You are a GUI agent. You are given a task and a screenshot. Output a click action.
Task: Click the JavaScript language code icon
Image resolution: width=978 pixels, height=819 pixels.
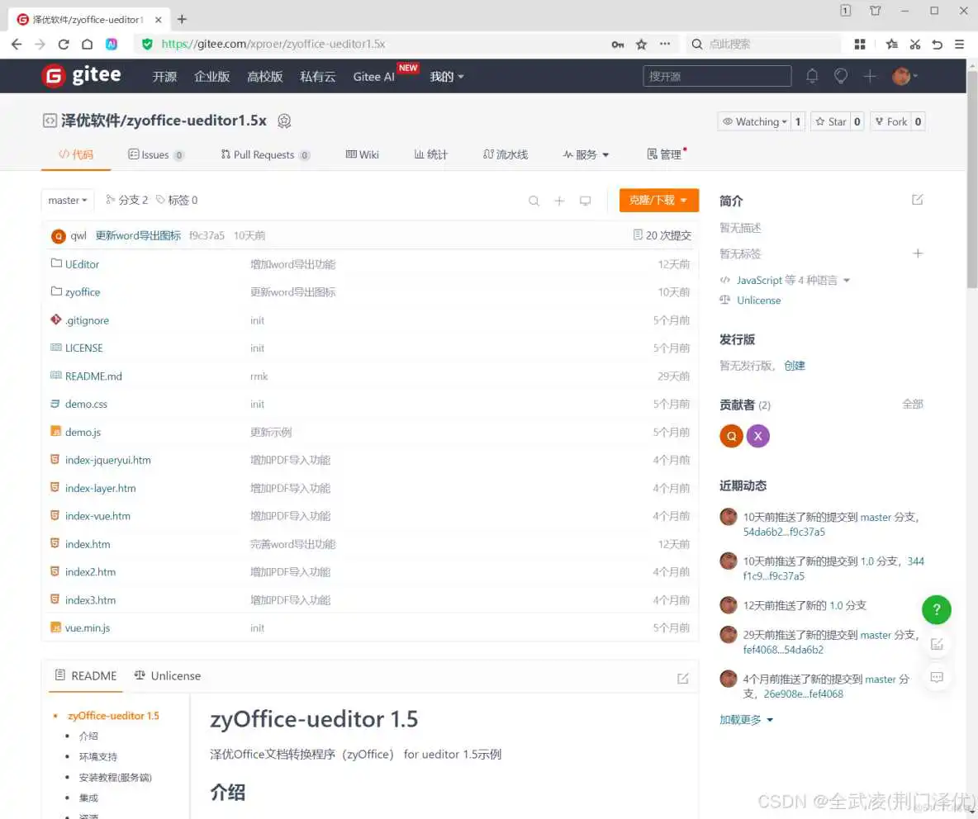click(725, 280)
